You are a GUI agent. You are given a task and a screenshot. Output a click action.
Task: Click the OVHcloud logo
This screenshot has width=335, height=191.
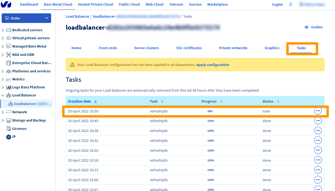[6, 4]
